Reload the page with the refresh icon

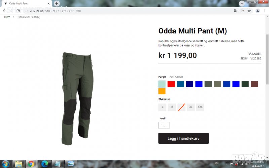pos(18,11)
